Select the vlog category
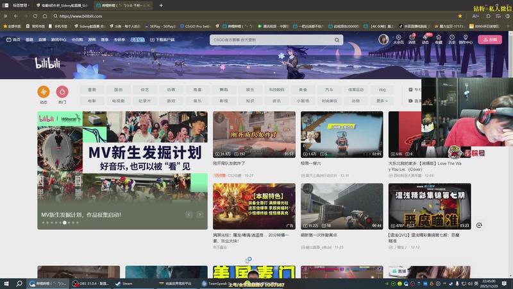 (382, 90)
